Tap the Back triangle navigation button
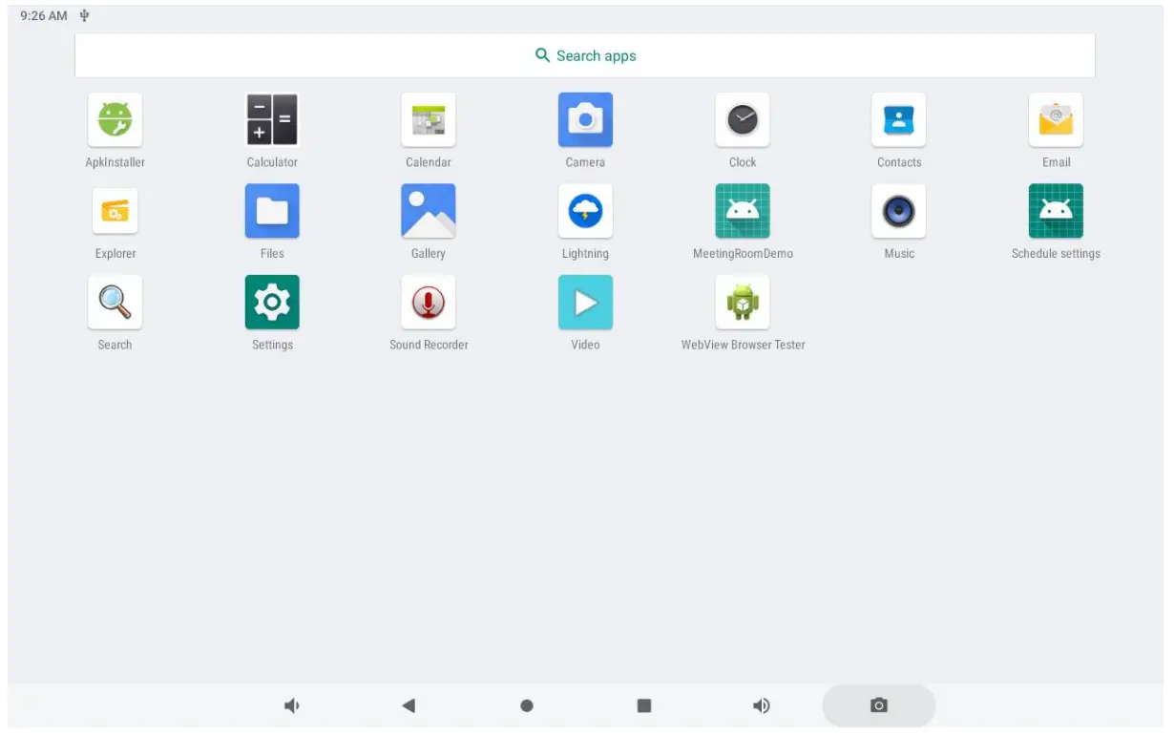This screenshot has width=1174, height=736. [x=409, y=705]
